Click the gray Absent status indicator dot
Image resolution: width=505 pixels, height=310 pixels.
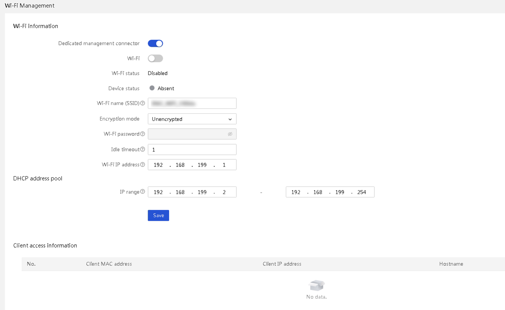click(x=152, y=88)
